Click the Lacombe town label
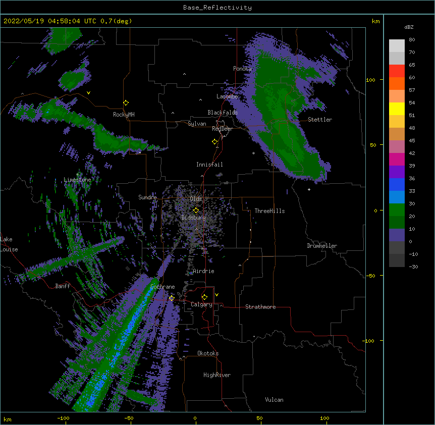The width and height of the screenshot is (435, 425). pos(227,96)
